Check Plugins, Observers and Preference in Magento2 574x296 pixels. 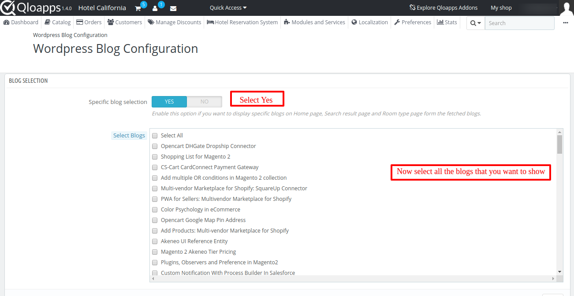[x=155, y=263]
